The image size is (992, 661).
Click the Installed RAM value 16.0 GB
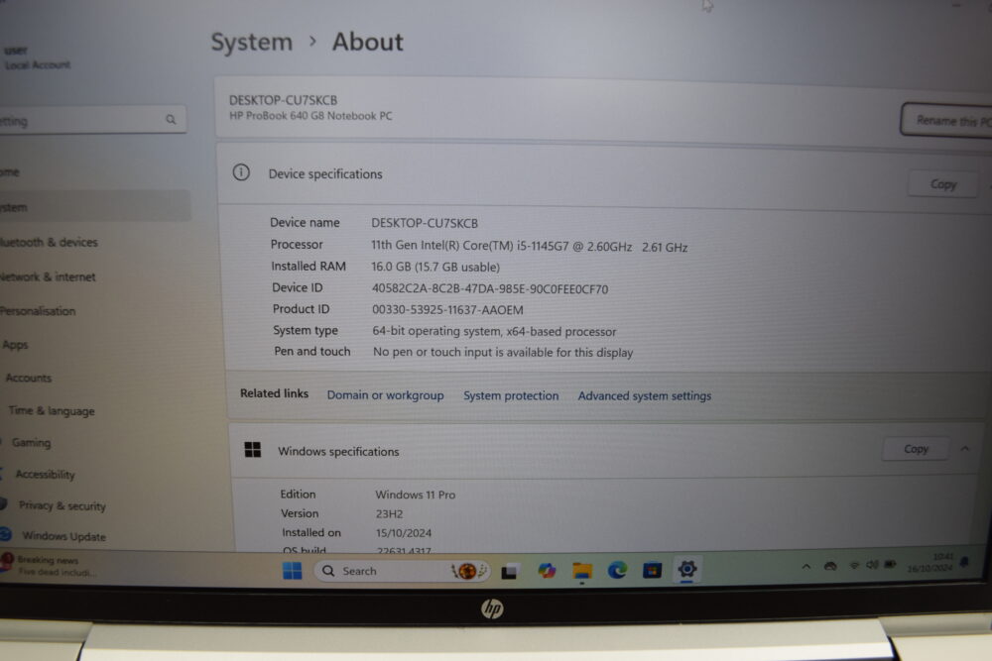click(435, 267)
